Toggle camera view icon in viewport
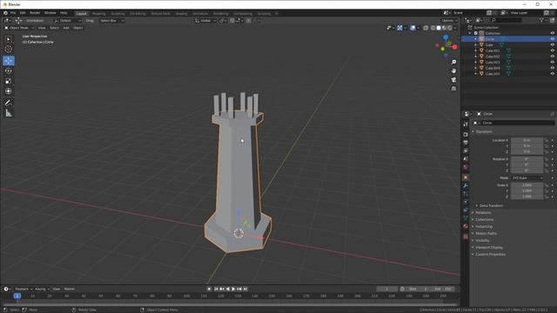This screenshot has width=557, height=313. pos(453,80)
